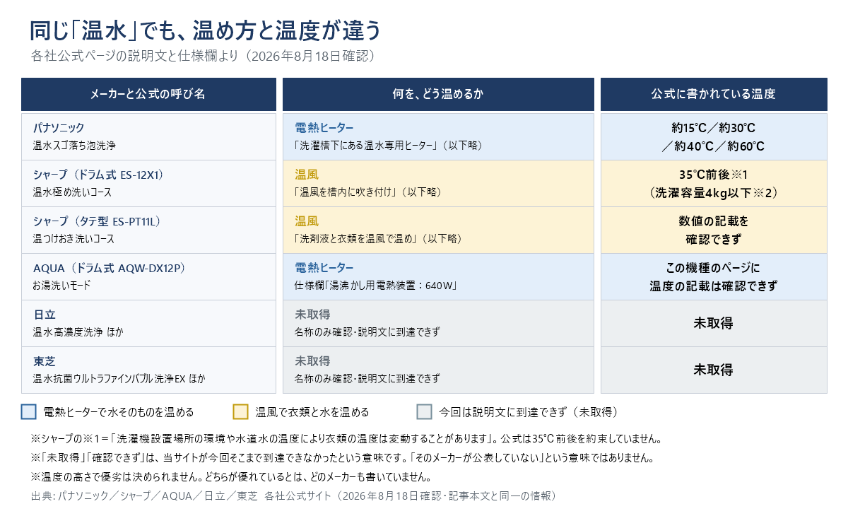The image size is (848, 516).
Task: Click the title 同じ「温水」でも、温め方と温度が違う
Action: click(x=206, y=30)
